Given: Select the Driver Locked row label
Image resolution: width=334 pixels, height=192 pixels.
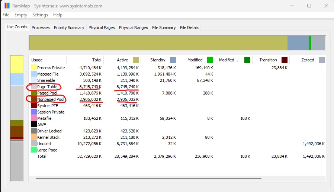Looking at the screenshot, I should [49, 131].
